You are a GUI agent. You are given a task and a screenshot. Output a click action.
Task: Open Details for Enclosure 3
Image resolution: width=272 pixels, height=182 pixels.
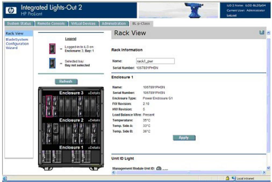click(x=94, y=93)
